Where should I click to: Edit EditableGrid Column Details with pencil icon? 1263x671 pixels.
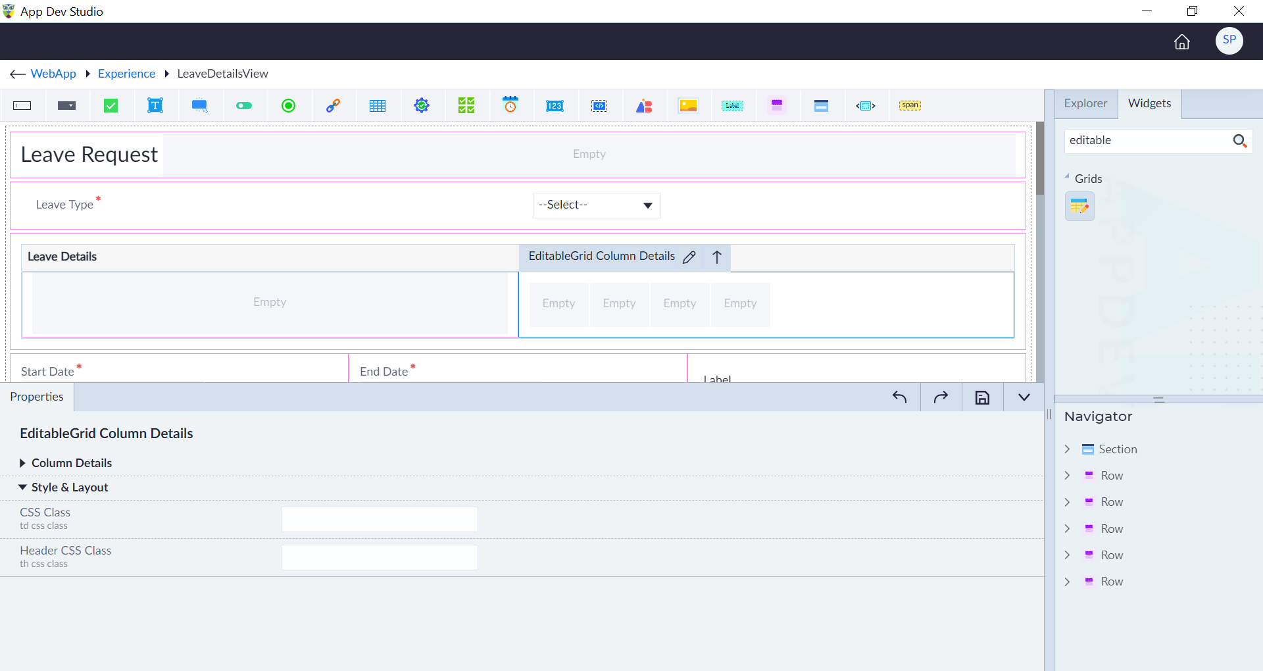coord(689,257)
